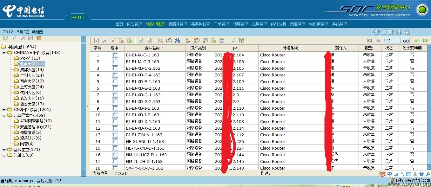This screenshot has width=431, height=187.
Task: Go to the next page with the green arrow
Action: pyautogui.click(x=417, y=41)
